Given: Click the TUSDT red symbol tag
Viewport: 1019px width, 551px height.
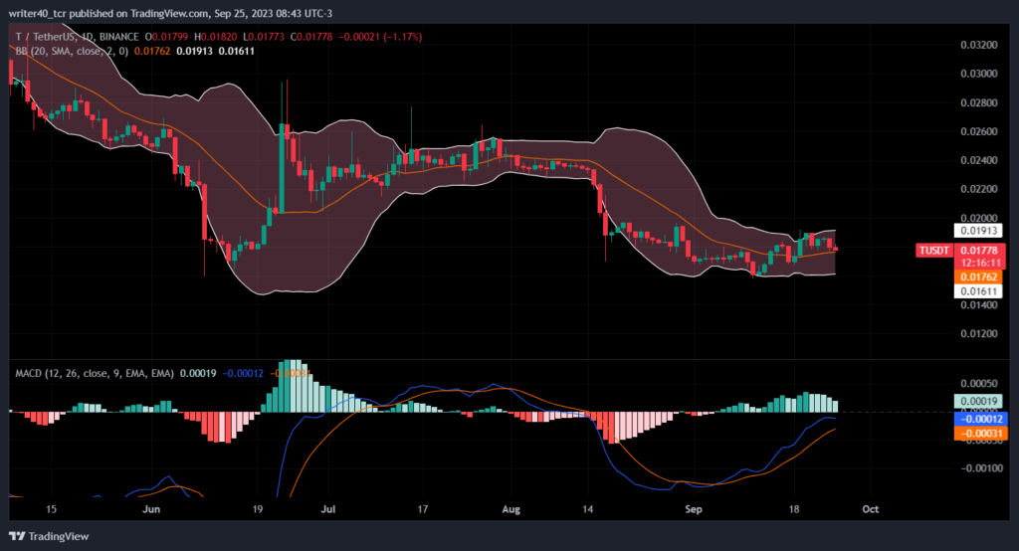Looking at the screenshot, I should (x=934, y=251).
